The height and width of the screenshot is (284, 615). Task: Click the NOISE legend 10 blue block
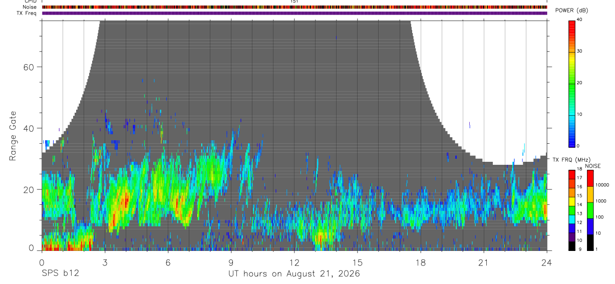coord(590,226)
